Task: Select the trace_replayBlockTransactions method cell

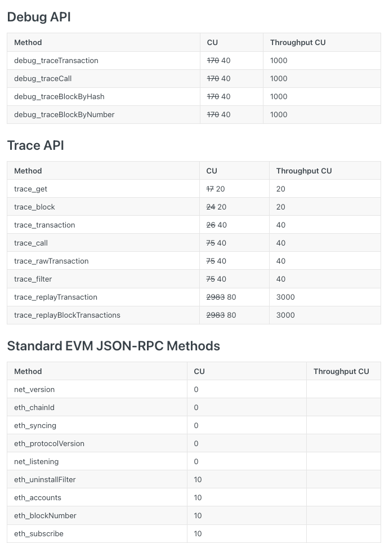Action: tap(67, 315)
